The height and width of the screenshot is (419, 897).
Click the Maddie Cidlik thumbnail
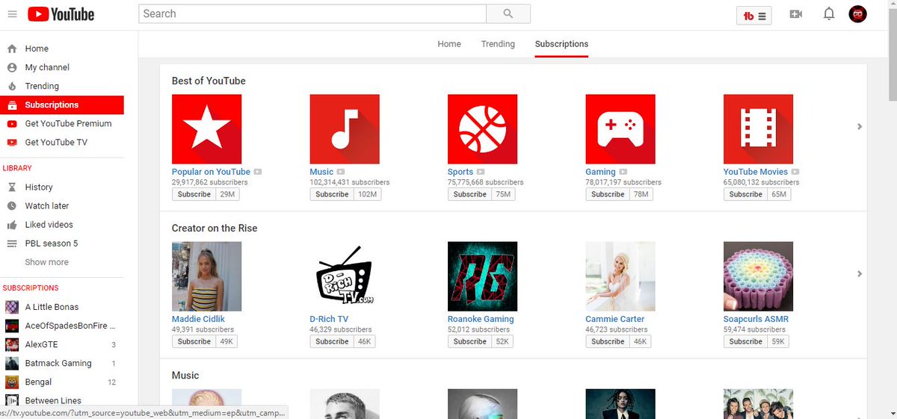point(206,276)
